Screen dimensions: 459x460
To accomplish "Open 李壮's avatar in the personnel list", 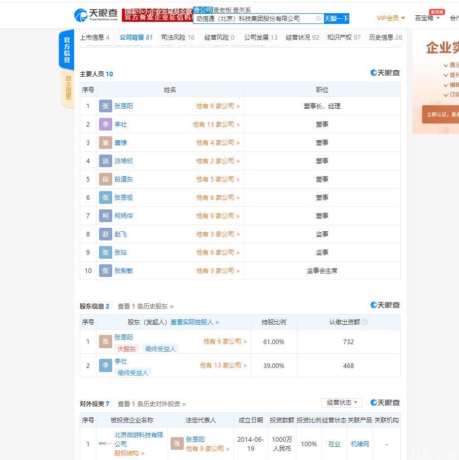I will 106,125.
